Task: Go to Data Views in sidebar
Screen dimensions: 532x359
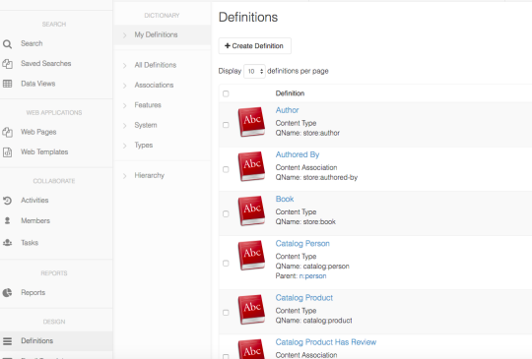Action: 38,84
